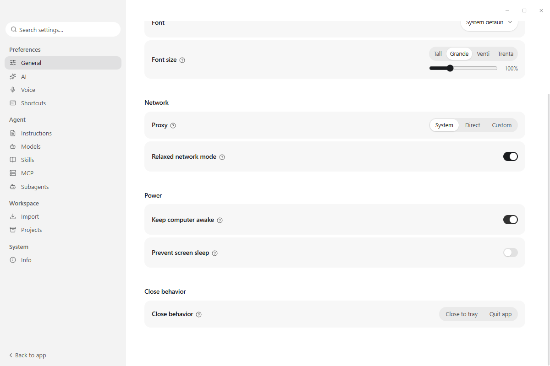Viewport: 550px width, 366px height.
Task: Click the AI sparkle icon in sidebar
Action: (13, 76)
